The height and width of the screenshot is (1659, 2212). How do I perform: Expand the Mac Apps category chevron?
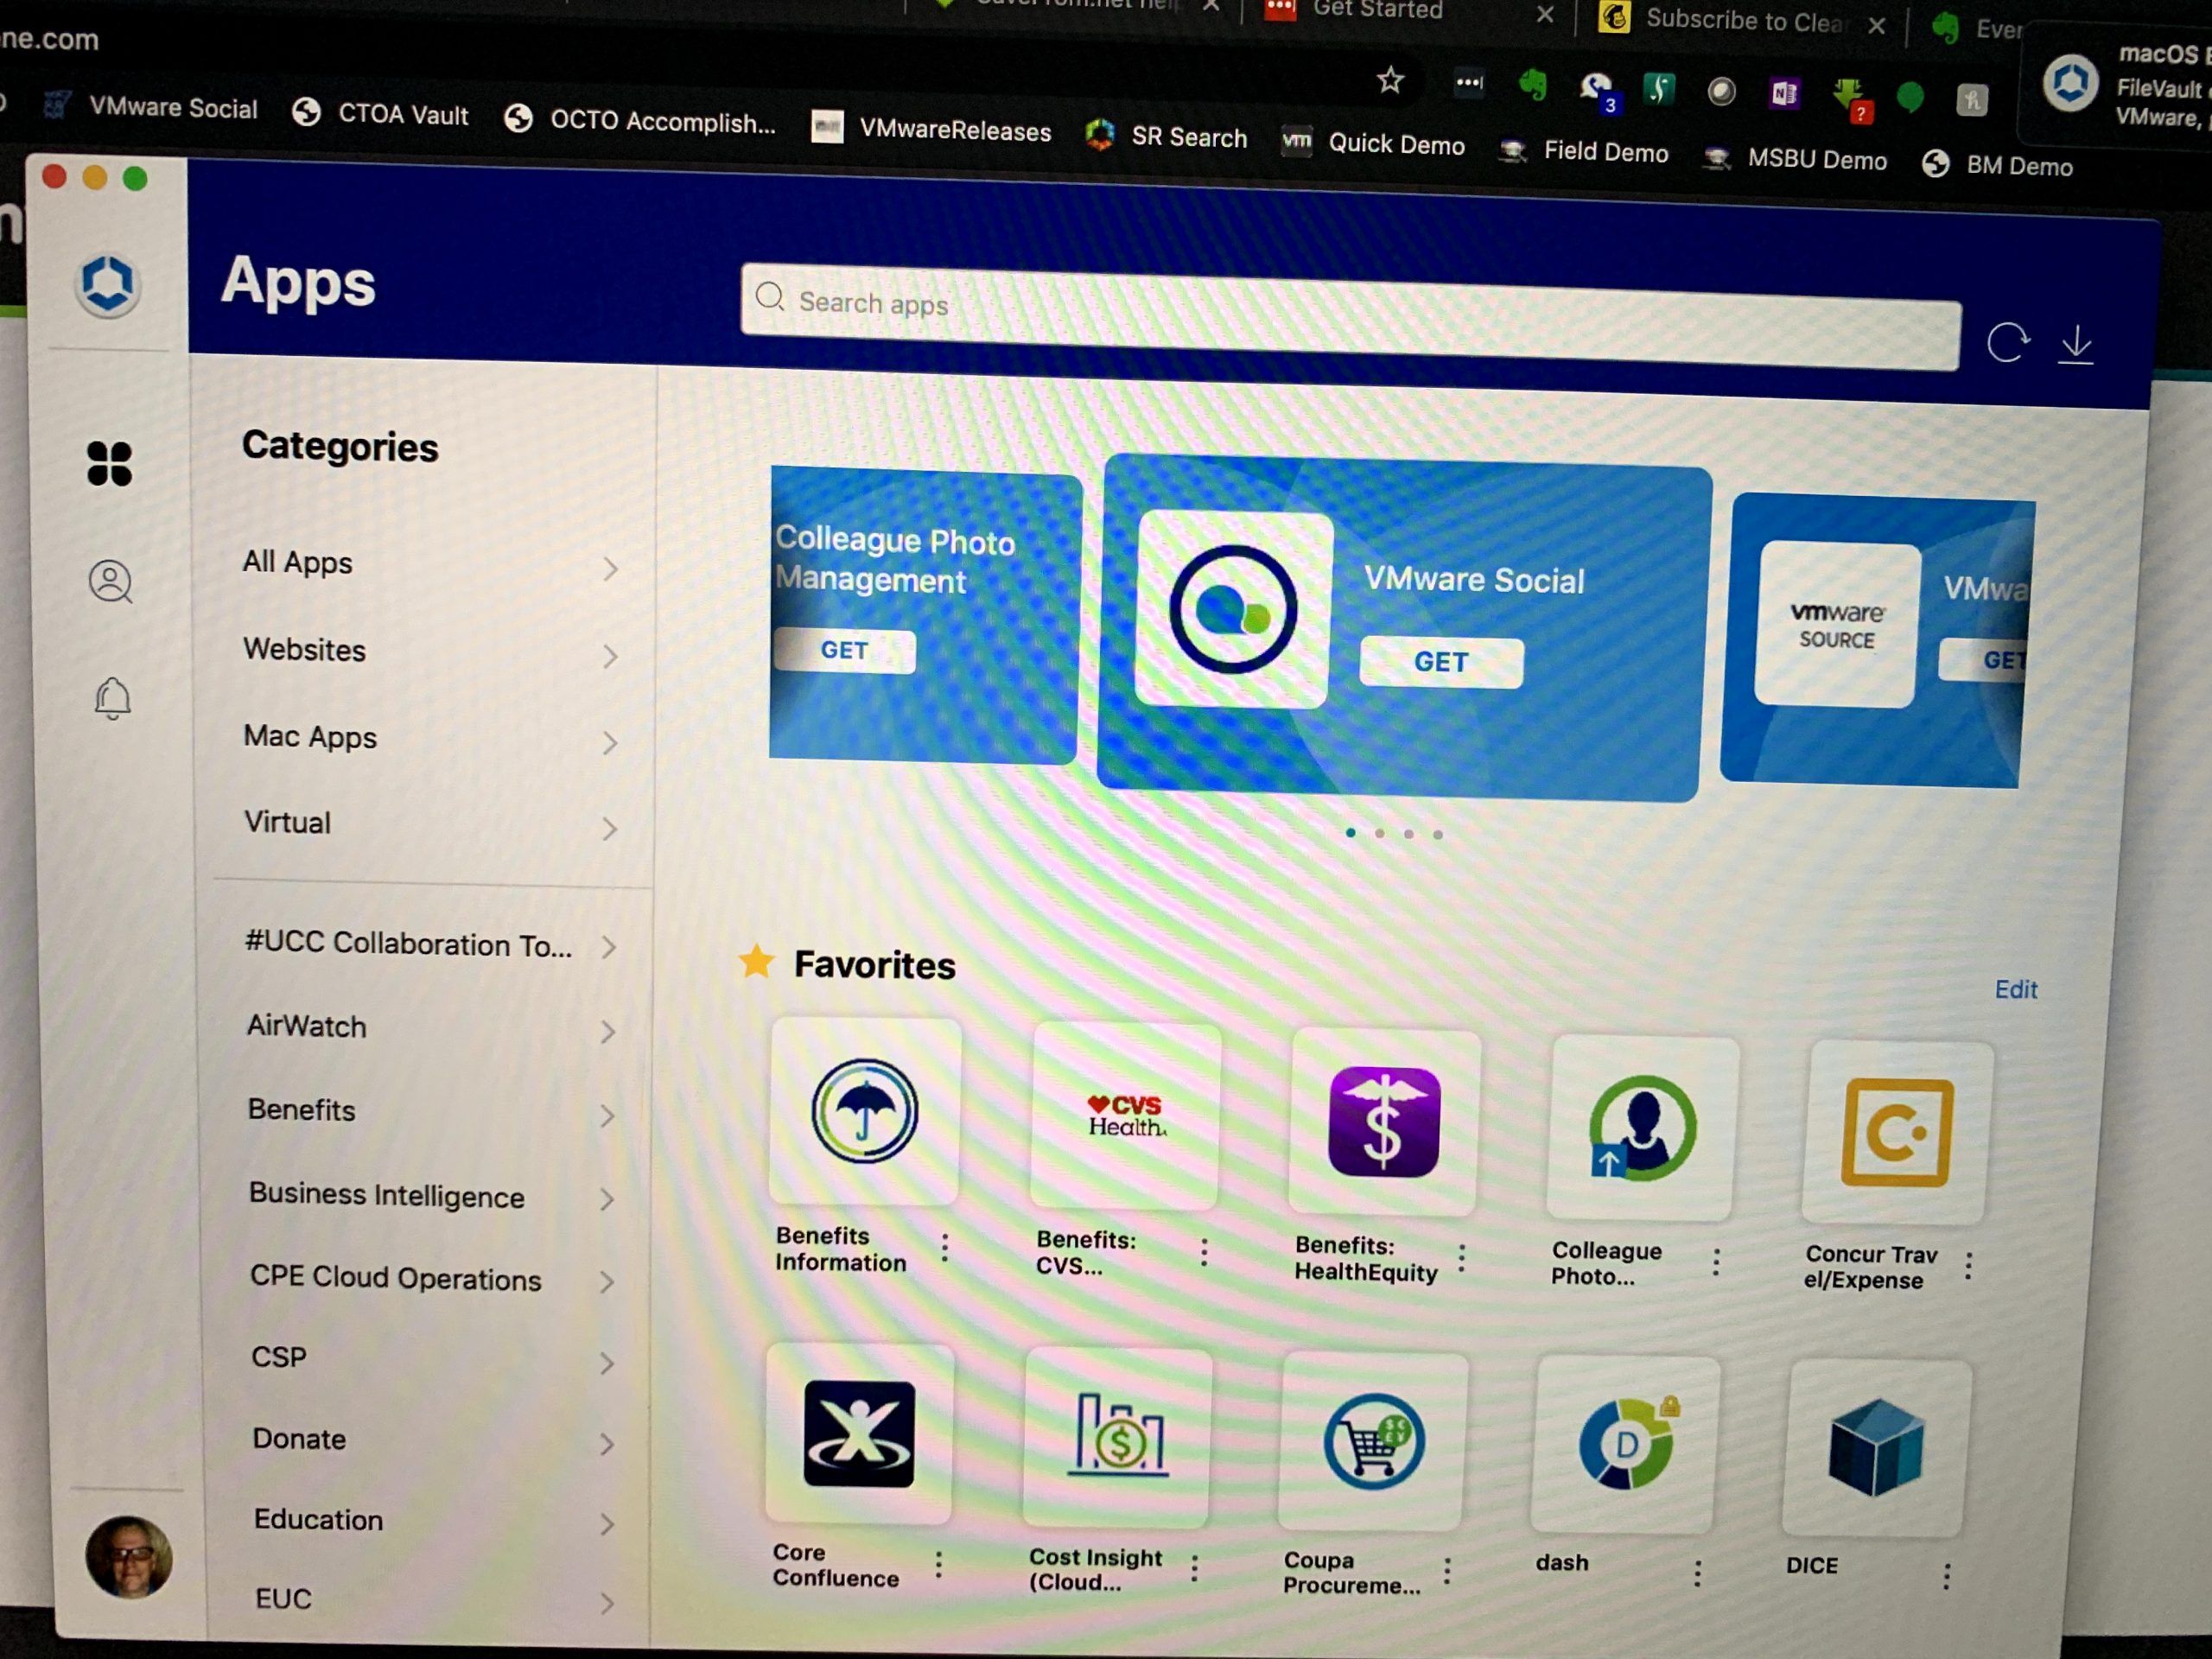click(x=610, y=743)
